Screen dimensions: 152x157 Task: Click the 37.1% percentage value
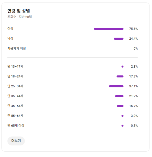tap(134, 86)
